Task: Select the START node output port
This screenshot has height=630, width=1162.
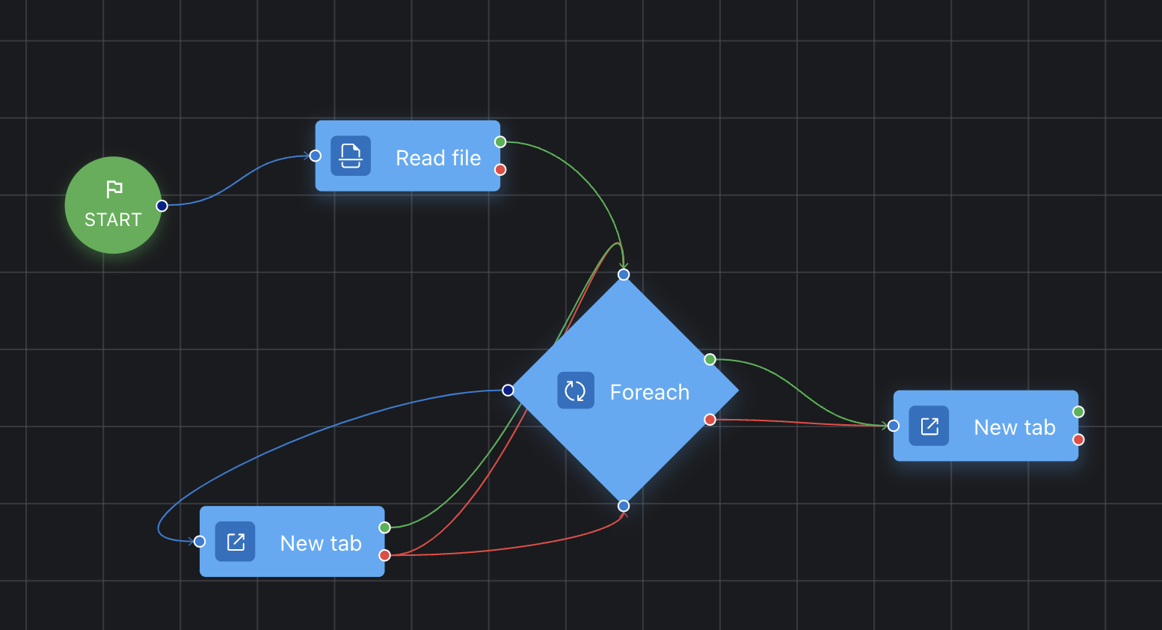Action: pyautogui.click(x=162, y=206)
